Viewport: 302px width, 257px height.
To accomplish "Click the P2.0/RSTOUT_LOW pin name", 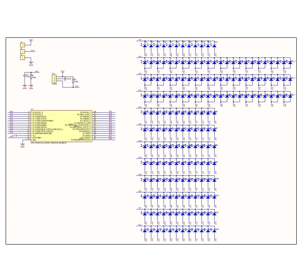I will (x=82, y=123).
